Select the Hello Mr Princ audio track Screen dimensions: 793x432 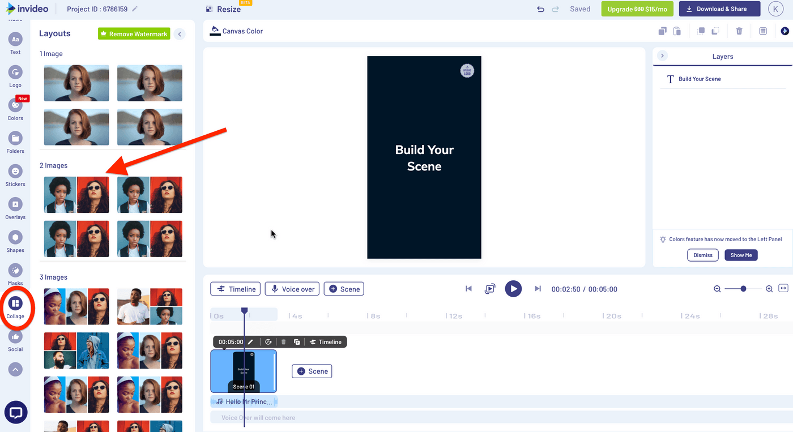point(244,401)
